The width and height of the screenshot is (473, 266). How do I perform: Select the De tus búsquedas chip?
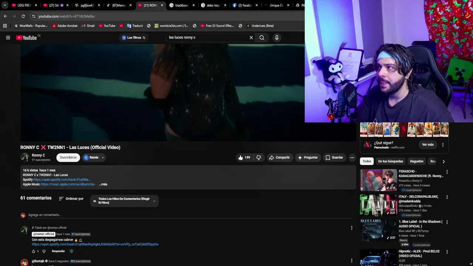pyautogui.click(x=390, y=161)
